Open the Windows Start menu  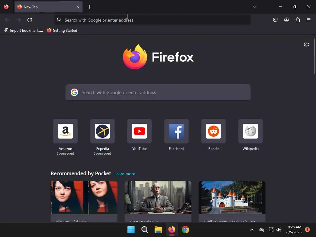tap(131, 230)
